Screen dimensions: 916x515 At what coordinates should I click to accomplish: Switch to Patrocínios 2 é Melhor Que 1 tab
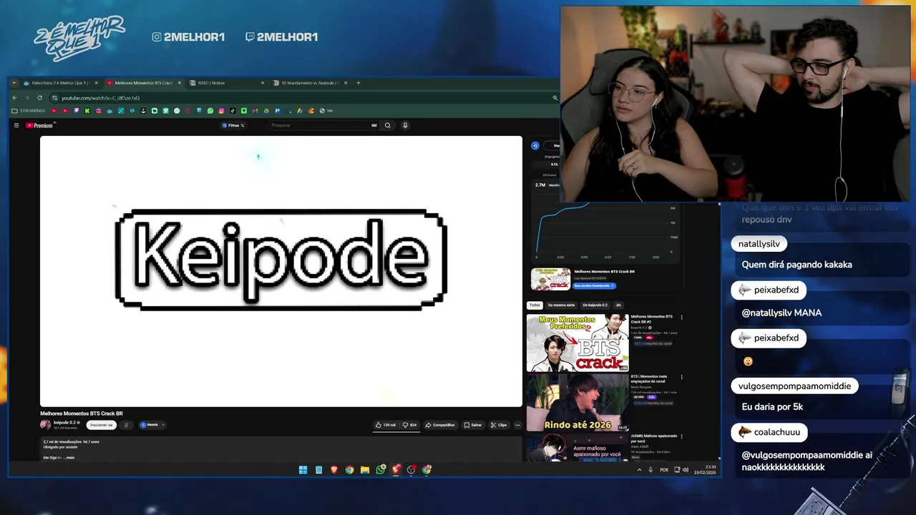tap(61, 83)
